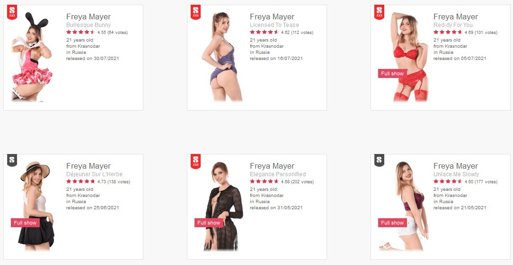Open the Burlesque Bunny title link
Screen dimensions: 513x265
[88, 25]
